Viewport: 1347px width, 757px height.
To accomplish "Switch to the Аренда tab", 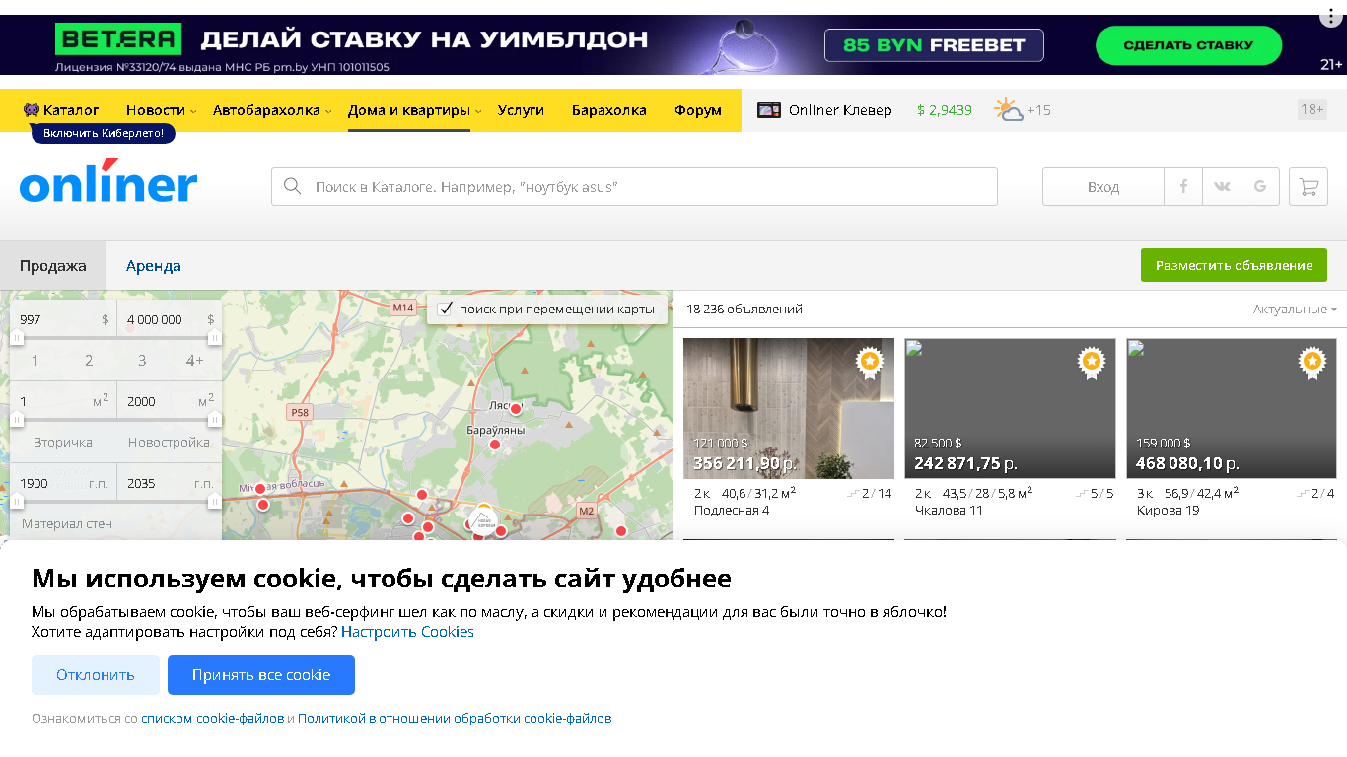I will coord(154,266).
